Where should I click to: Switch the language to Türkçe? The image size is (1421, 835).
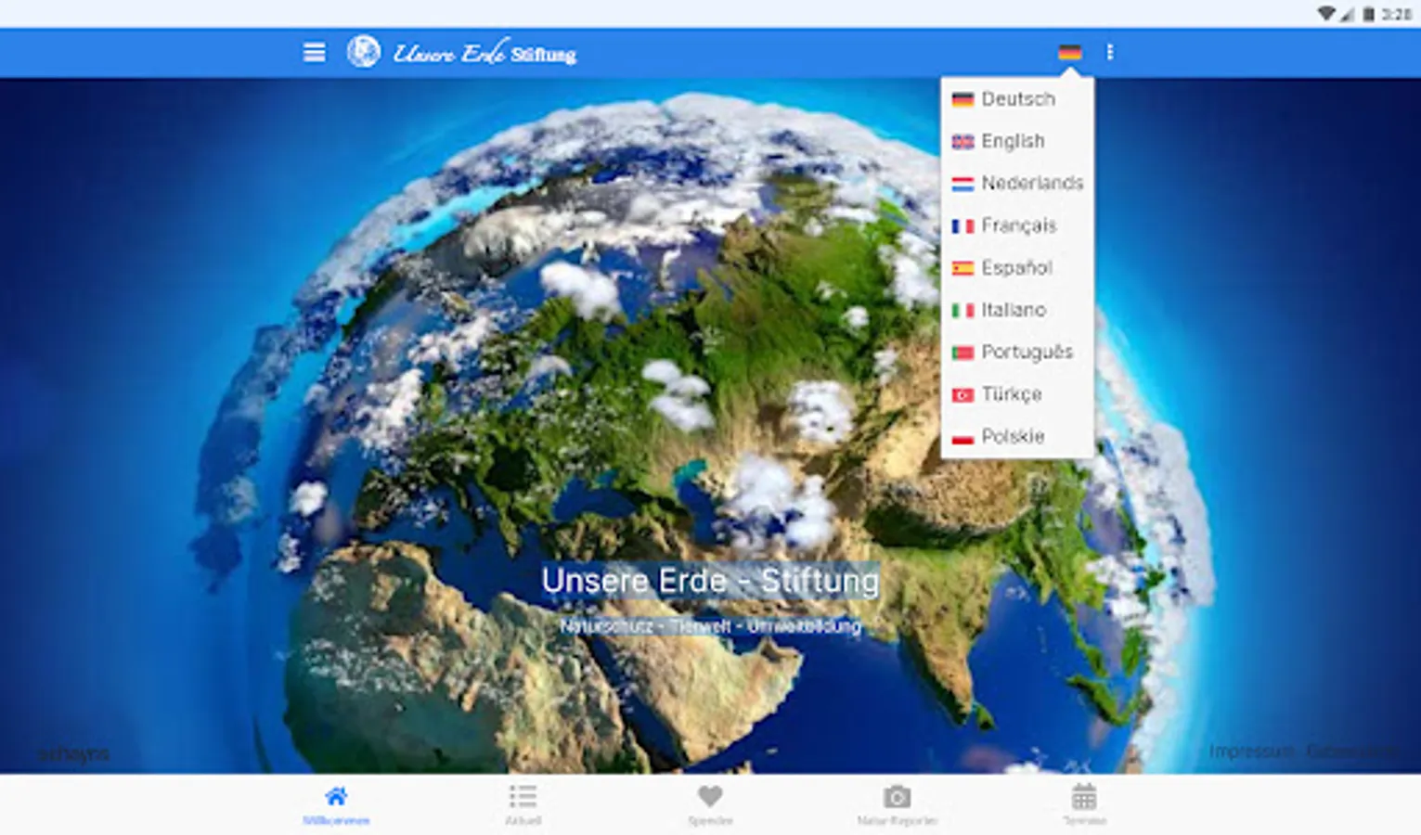pyautogui.click(x=1017, y=394)
